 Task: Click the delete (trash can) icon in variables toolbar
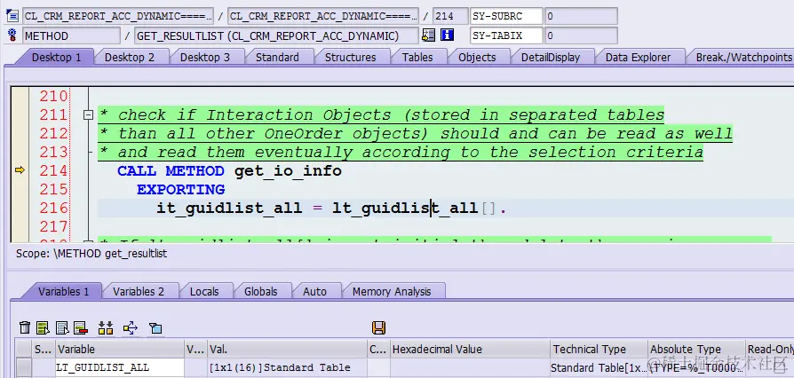(25, 328)
